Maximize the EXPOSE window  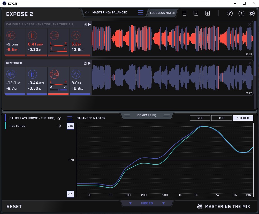pos(244,3)
